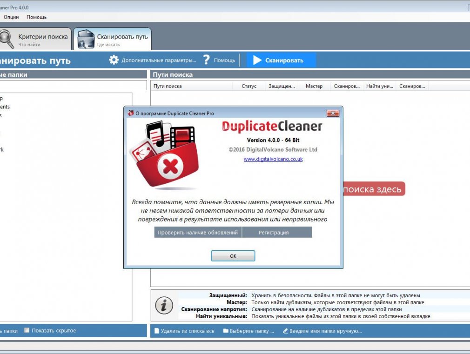Click the DuplicateCleaner wordmark in dialog
Image resolution: width=470 pixels, height=354 pixels.
click(272, 126)
